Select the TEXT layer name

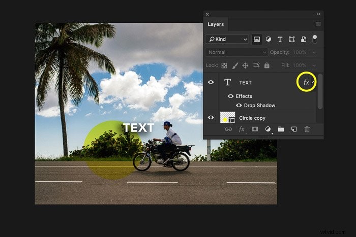pos(246,83)
